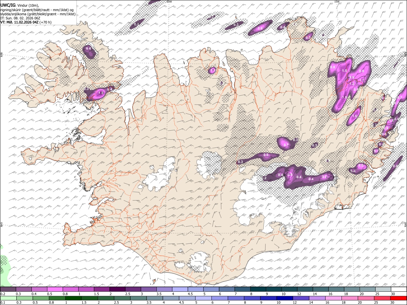Pick bottom legend swatch between 2.5 and 3

[123, 298]
